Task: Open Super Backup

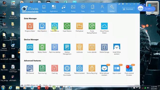Action: (x=54, y=26)
